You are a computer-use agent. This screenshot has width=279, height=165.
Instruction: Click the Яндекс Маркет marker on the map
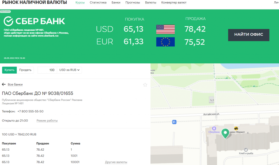(x=236, y=128)
